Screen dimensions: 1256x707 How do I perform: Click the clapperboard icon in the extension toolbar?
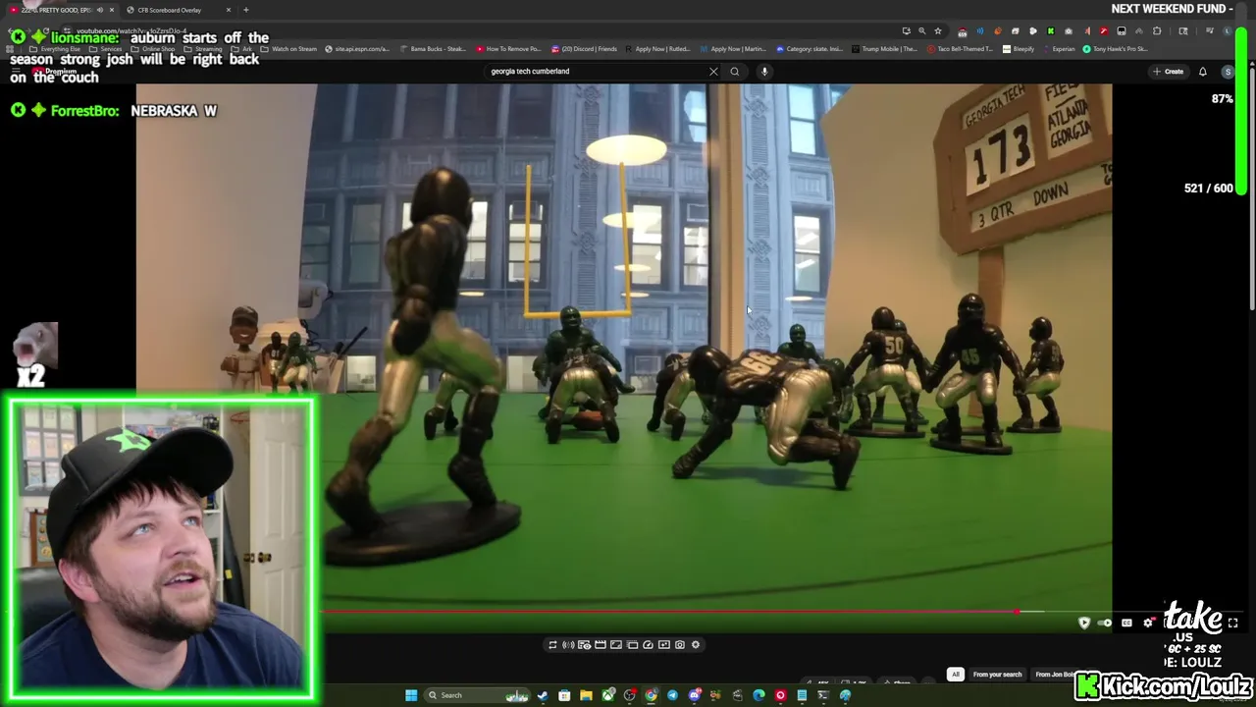(x=601, y=645)
